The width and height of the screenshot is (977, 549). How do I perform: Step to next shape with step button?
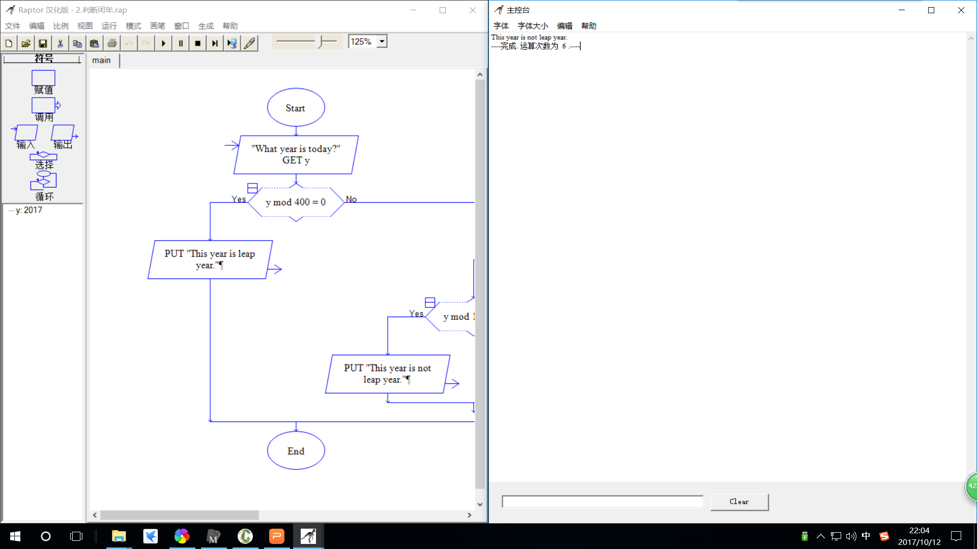pos(215,43)
